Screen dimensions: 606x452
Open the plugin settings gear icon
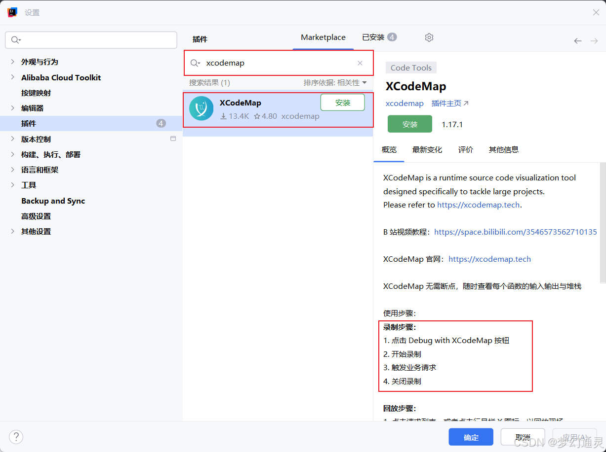[429, 37]
